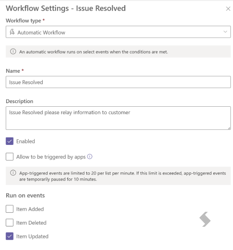Close the Workflow Settings panel
233x250 pixels.
coord(228,9)
